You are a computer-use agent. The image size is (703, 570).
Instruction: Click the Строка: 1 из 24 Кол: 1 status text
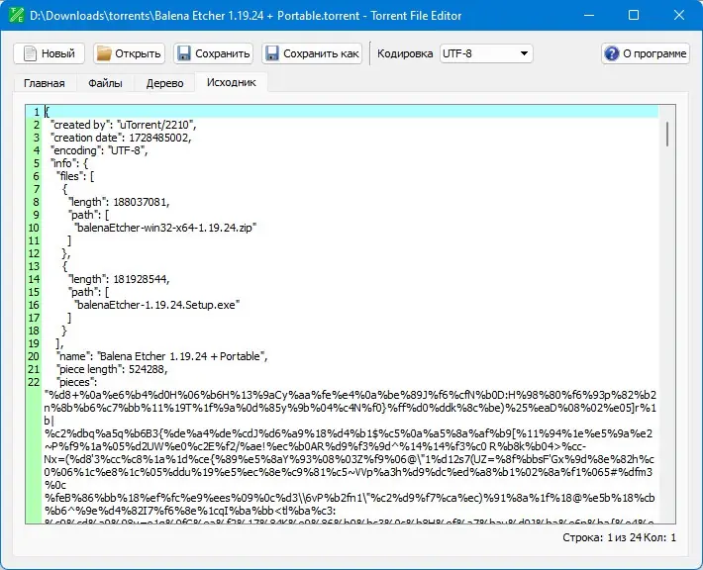(619, 537)
